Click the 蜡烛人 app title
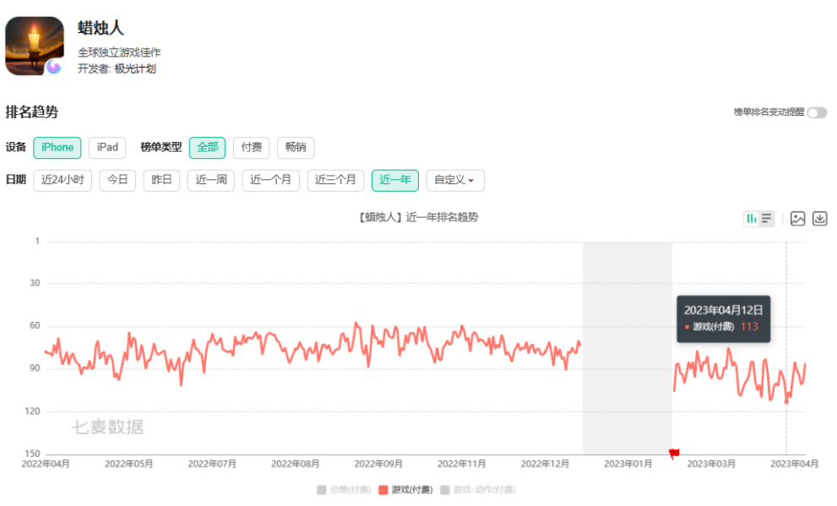This screenshot has width=837, height=506. [101, 28]
